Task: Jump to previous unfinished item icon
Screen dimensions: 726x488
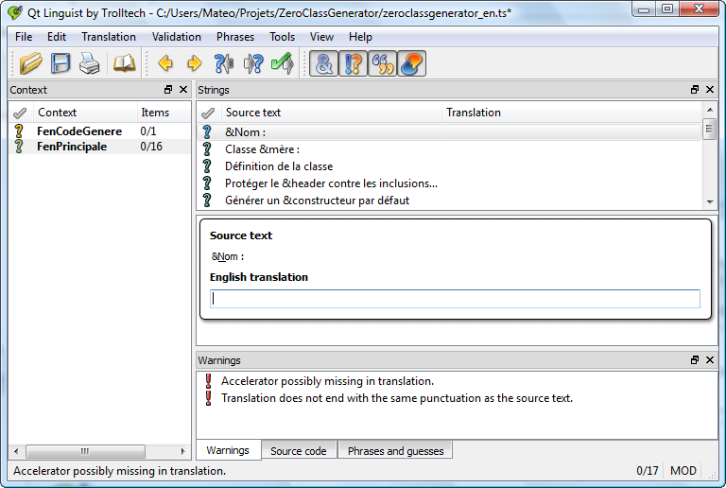Action: coord(224,63)
